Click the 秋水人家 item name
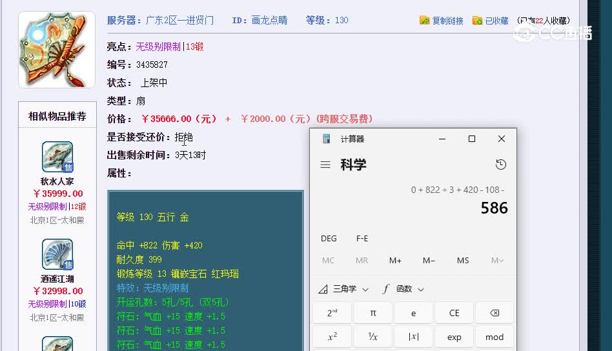Viewport: 612px width, 351px height. 57,181
